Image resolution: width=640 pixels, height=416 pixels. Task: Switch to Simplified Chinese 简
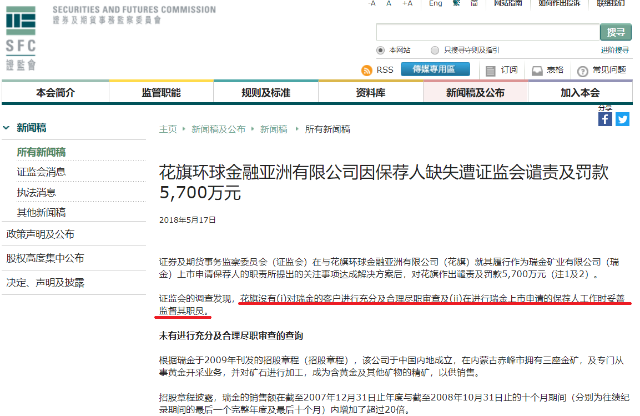point(474,3)
